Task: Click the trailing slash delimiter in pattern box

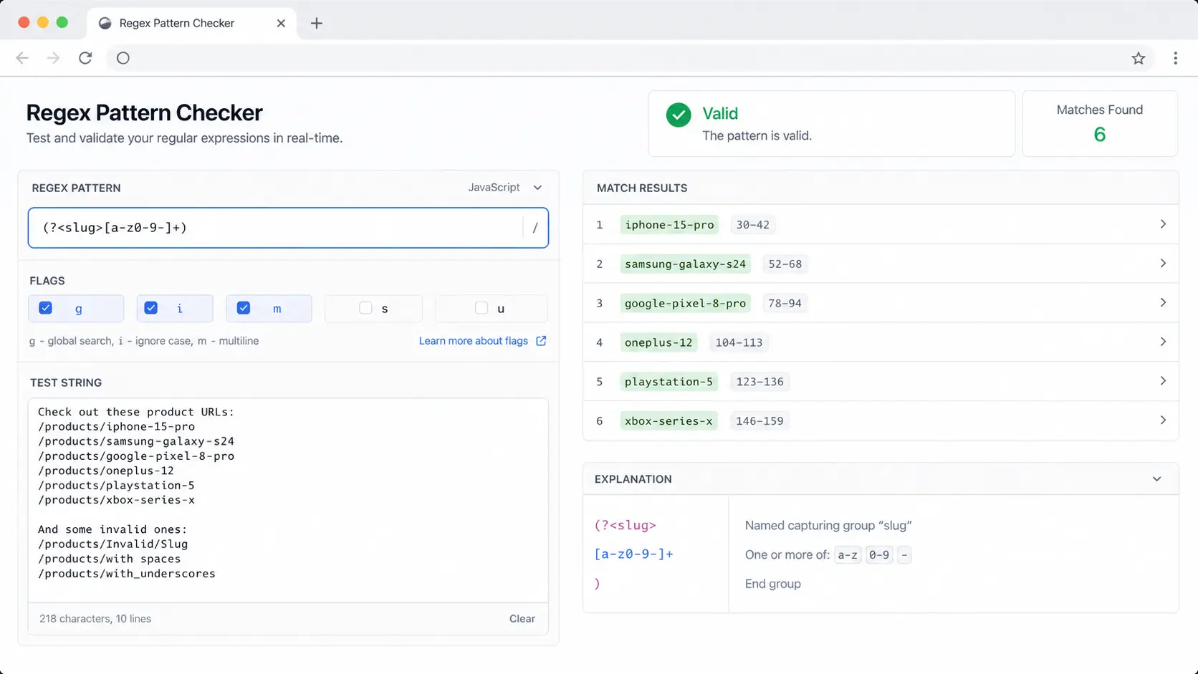Action: point(535,228)
